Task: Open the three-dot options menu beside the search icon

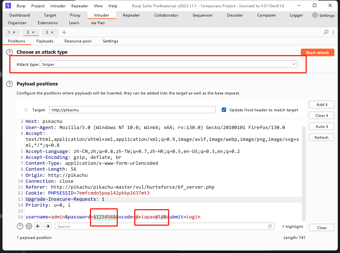Action: pos(334,32)
